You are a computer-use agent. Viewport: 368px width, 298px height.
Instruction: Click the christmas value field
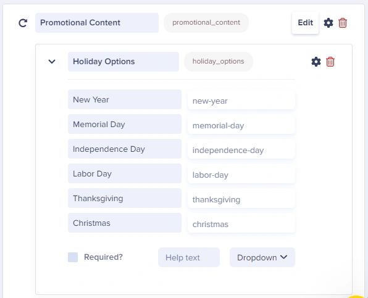coord(241,223)
